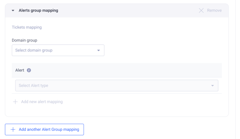240x139 pixels.
Task: Open the Select domain group dropdown
Action: [x=58, y=50]
